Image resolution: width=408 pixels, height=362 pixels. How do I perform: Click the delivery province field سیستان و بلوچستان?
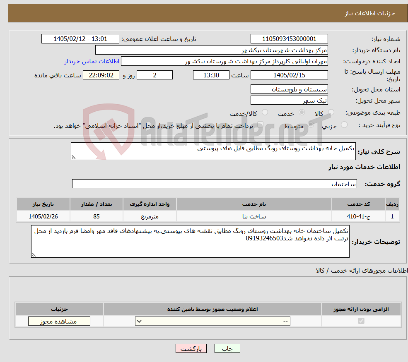(x=289, y=89)
